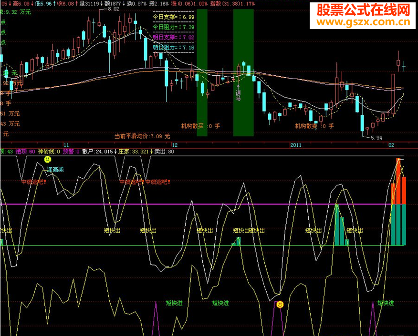Select the 机构散卖 :0 手 label
This screenshot has width=418, height=336.
[314, 126]
